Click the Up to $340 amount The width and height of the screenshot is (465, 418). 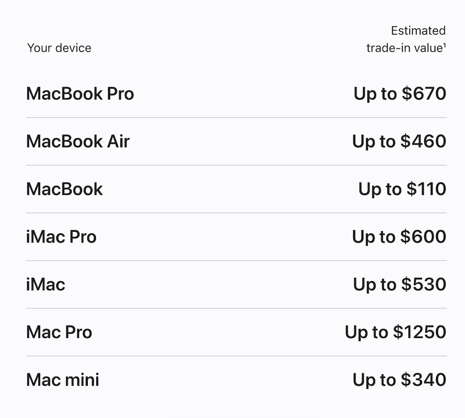coord(399,380)
